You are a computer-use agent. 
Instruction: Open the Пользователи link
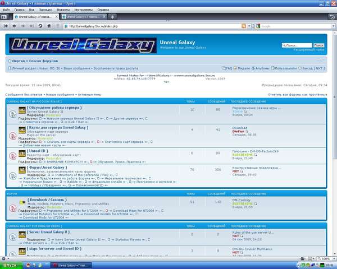click(286, 68)
